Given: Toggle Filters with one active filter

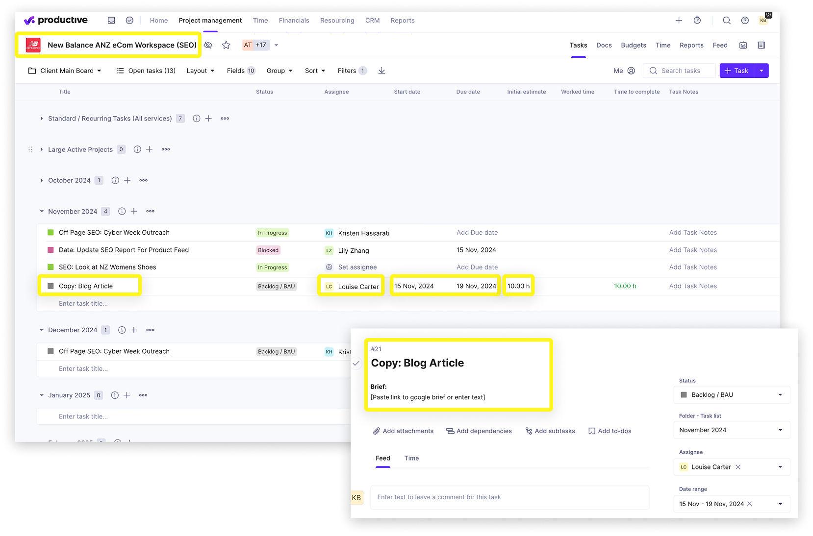Looking at the screenshot, I should [352, 71].
